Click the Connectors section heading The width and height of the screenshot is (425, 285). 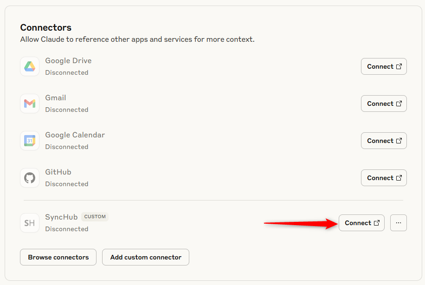coord(45,28)
